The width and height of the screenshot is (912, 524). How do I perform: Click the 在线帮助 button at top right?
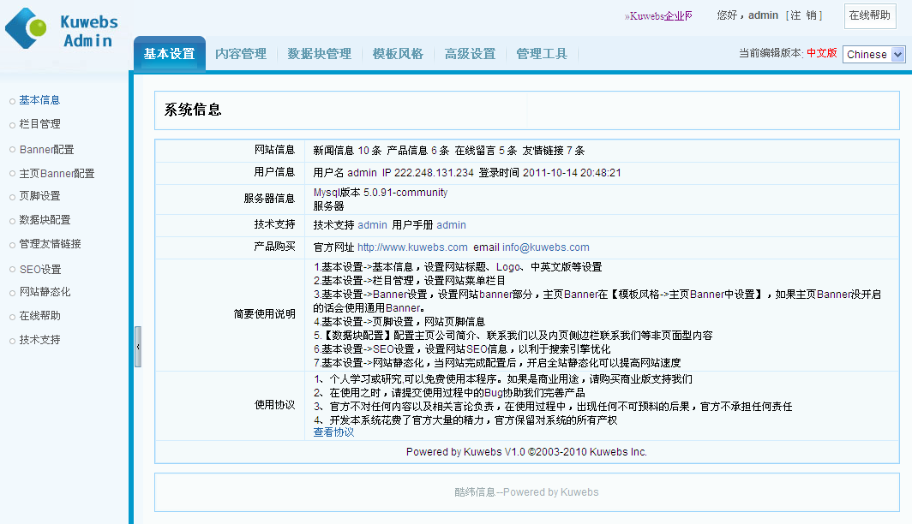869,15
